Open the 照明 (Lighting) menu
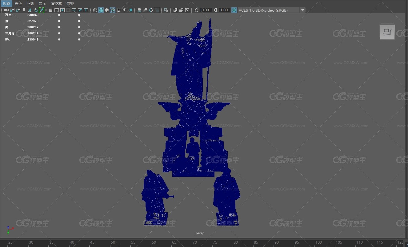The width and height of the screenshot is (408, 247). click(30, 3)
